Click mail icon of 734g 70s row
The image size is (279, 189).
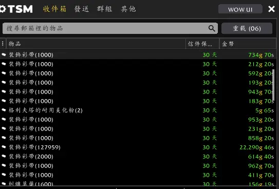click(x=4, y=54)
